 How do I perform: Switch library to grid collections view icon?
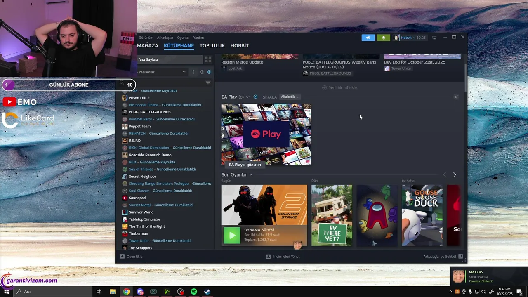click(208, 59)
